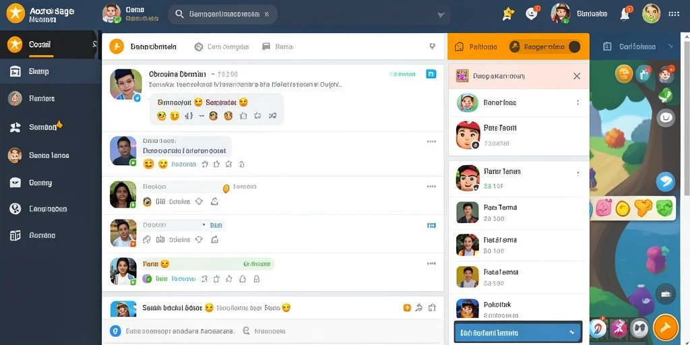Image resolution: width=690 pixels, height=345 pixels.
Task: Click the pink character icon in the game panel's bottom row
Action: point(619,328)
